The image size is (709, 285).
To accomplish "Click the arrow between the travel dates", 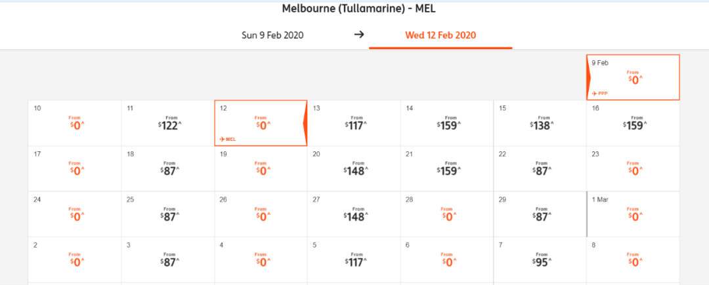I will [359, 35].
